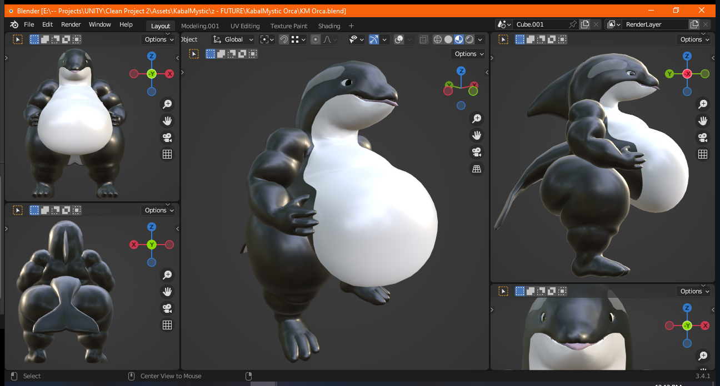This screenshot has width=720, height=386.
Task: Select Wireframe viewport shading mode
Action: pos(438,39)
